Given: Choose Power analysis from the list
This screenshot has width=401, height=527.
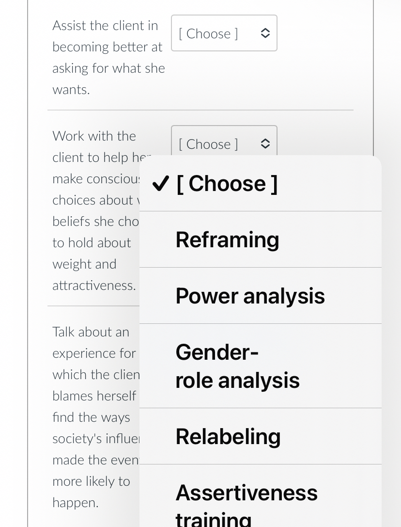Looking at the screenshot, I should pos(250,296).
